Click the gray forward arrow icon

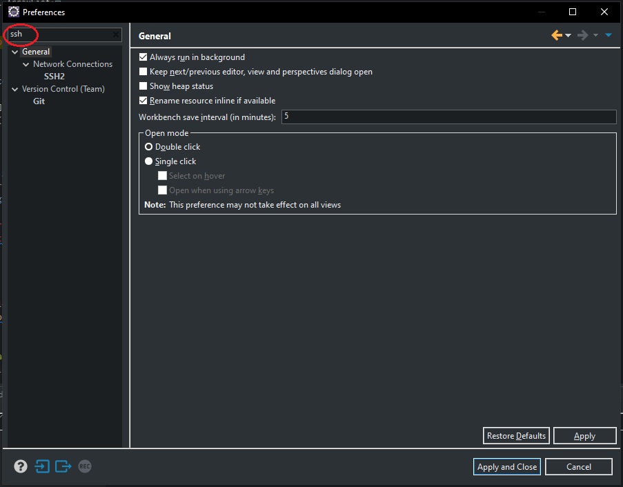tap(582, 35)
